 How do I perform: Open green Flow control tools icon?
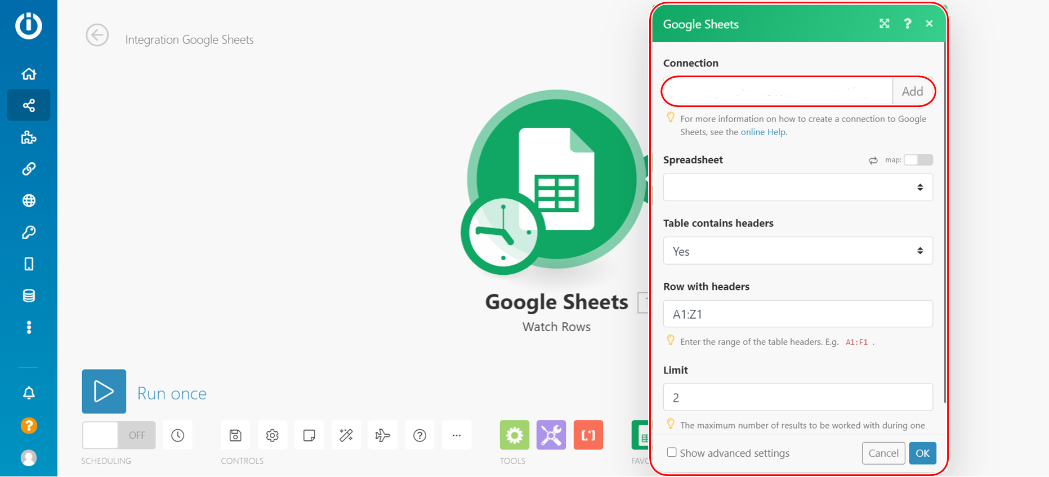(x=515, y=435)
